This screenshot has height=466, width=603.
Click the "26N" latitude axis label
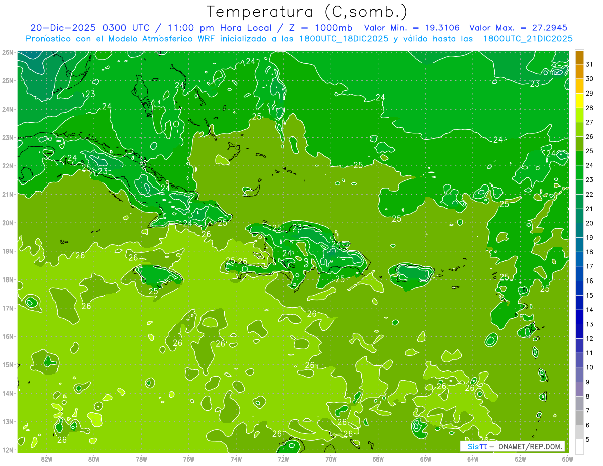tap(8, 52)
